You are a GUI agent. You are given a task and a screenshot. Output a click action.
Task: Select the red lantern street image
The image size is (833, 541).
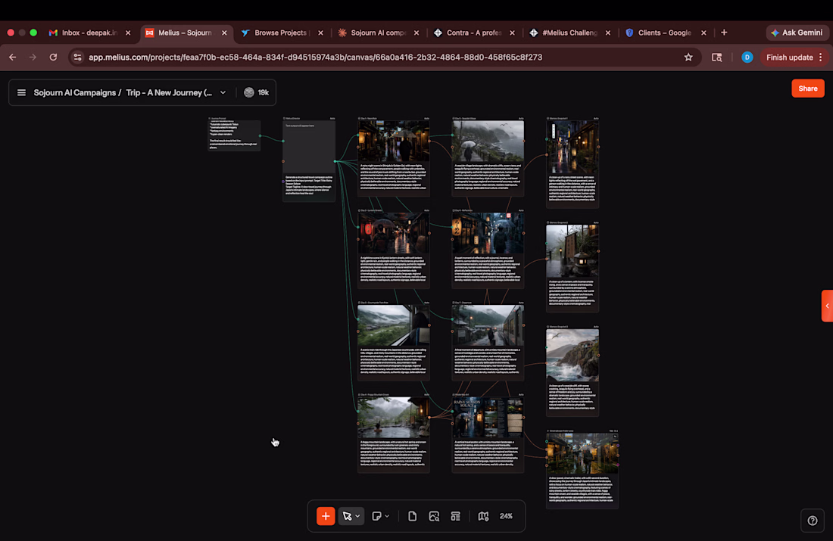[x=394, y=233]
